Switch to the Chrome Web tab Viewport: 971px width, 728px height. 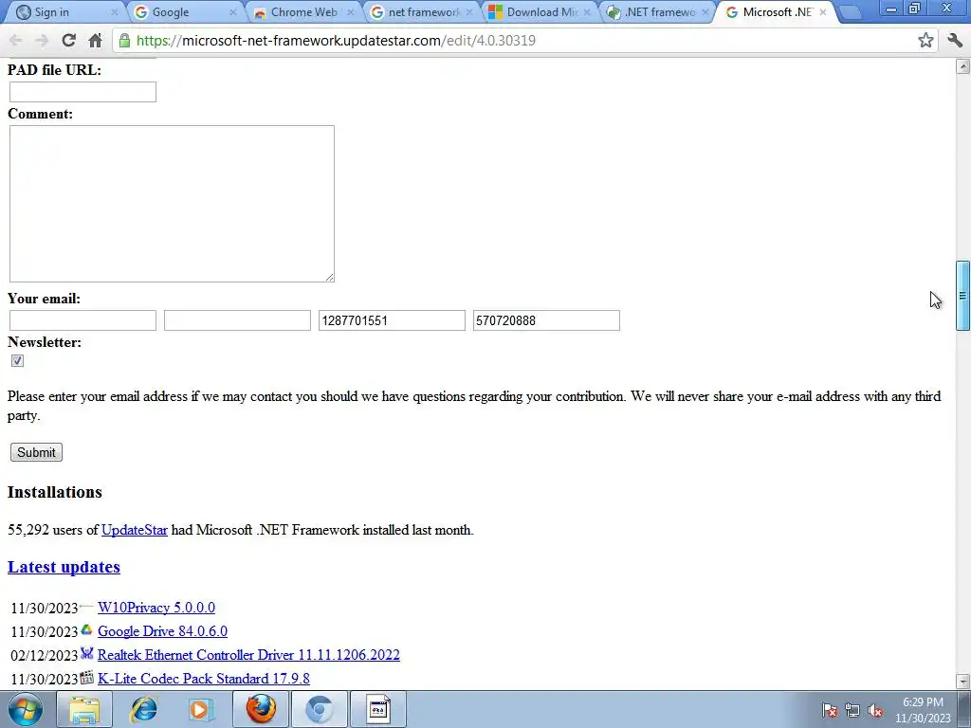point(303,12)
